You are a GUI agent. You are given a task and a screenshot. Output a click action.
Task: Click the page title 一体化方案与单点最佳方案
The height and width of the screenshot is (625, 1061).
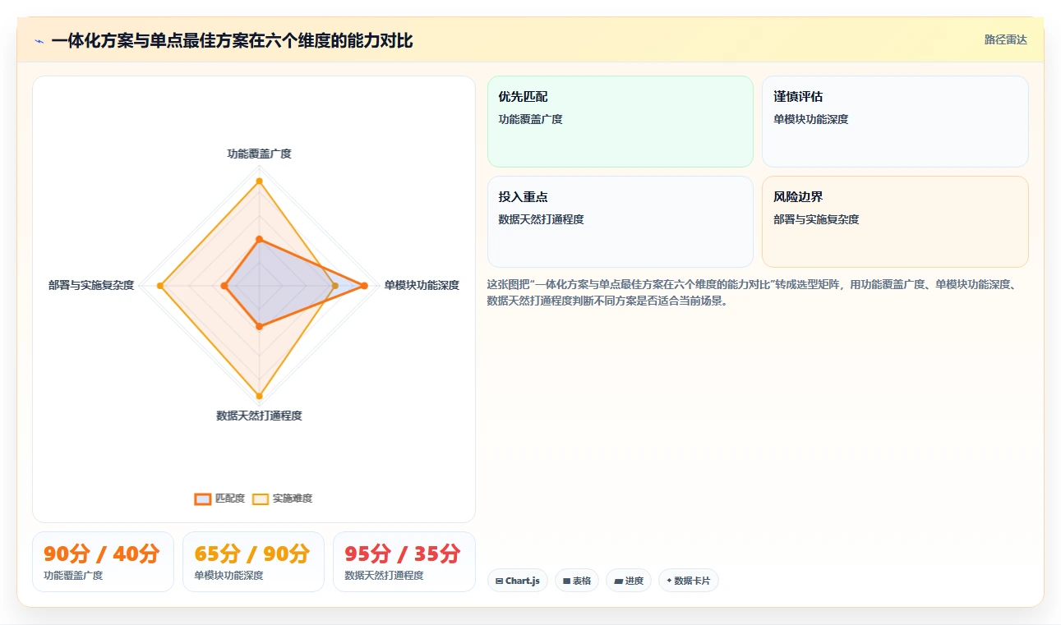click(232, 40)
